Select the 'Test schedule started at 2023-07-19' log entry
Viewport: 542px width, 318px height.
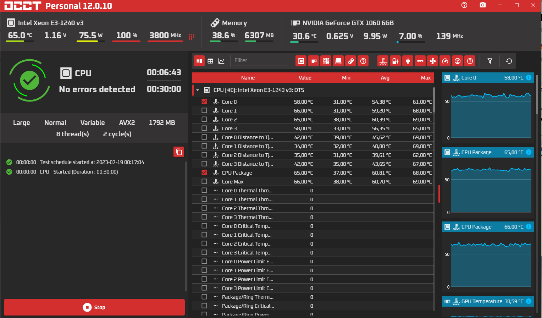tap(92, 162)
